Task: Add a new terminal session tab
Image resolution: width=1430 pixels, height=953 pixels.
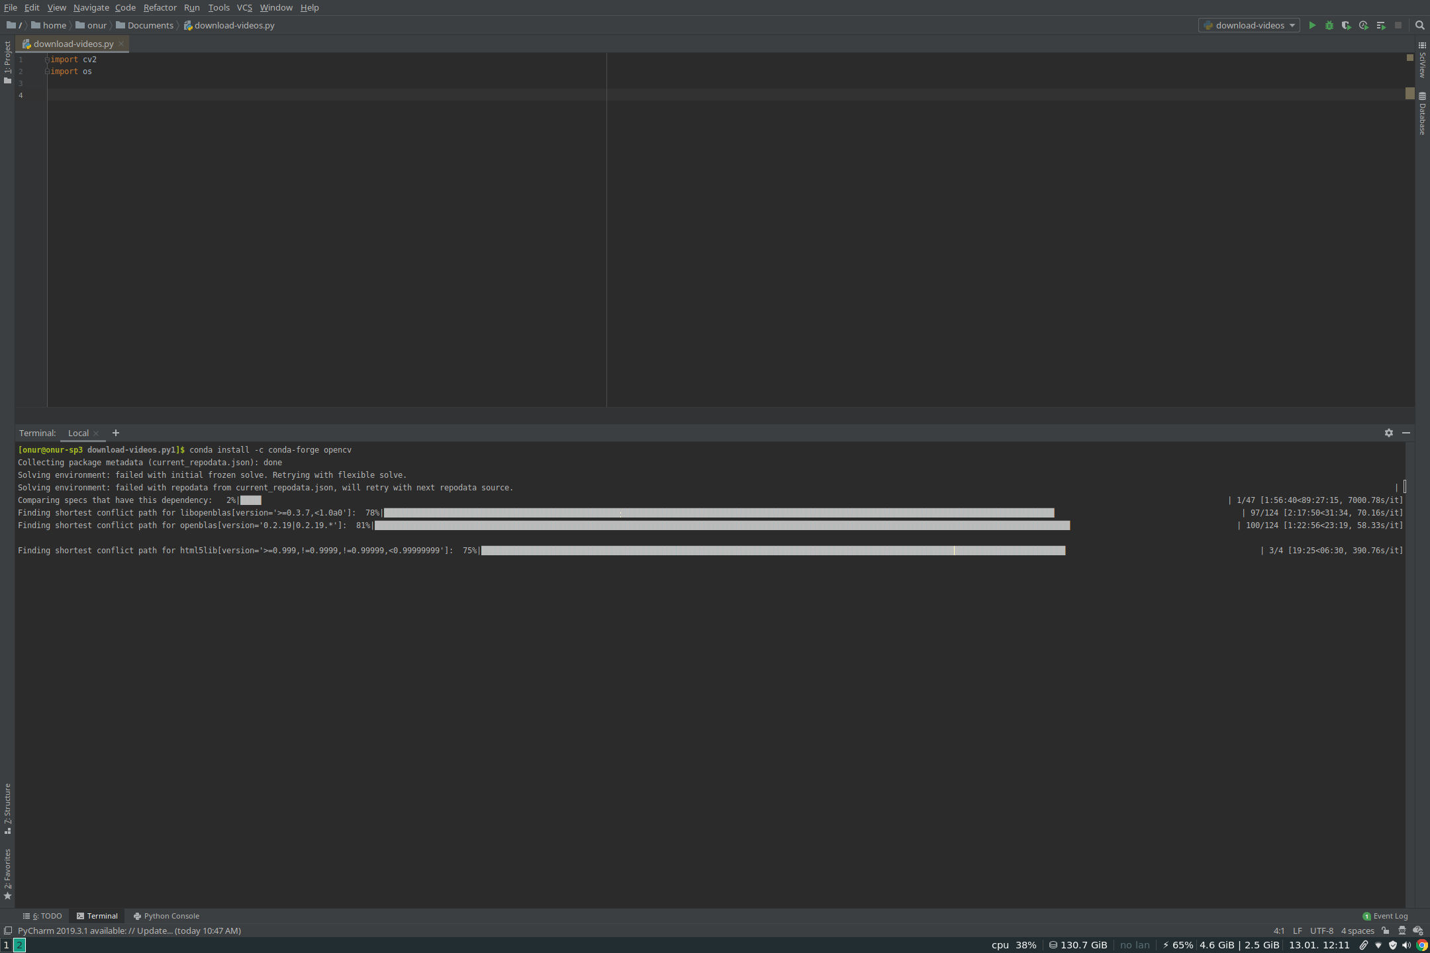Action: 116,433
